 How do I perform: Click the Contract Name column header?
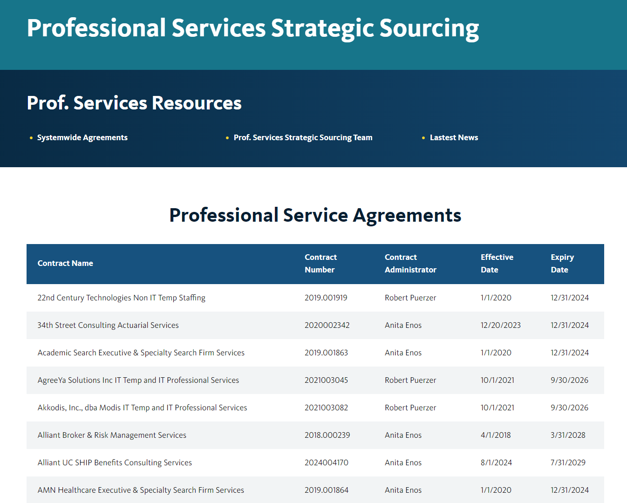pos(65,263)
